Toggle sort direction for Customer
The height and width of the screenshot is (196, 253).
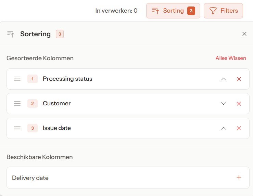224,104
